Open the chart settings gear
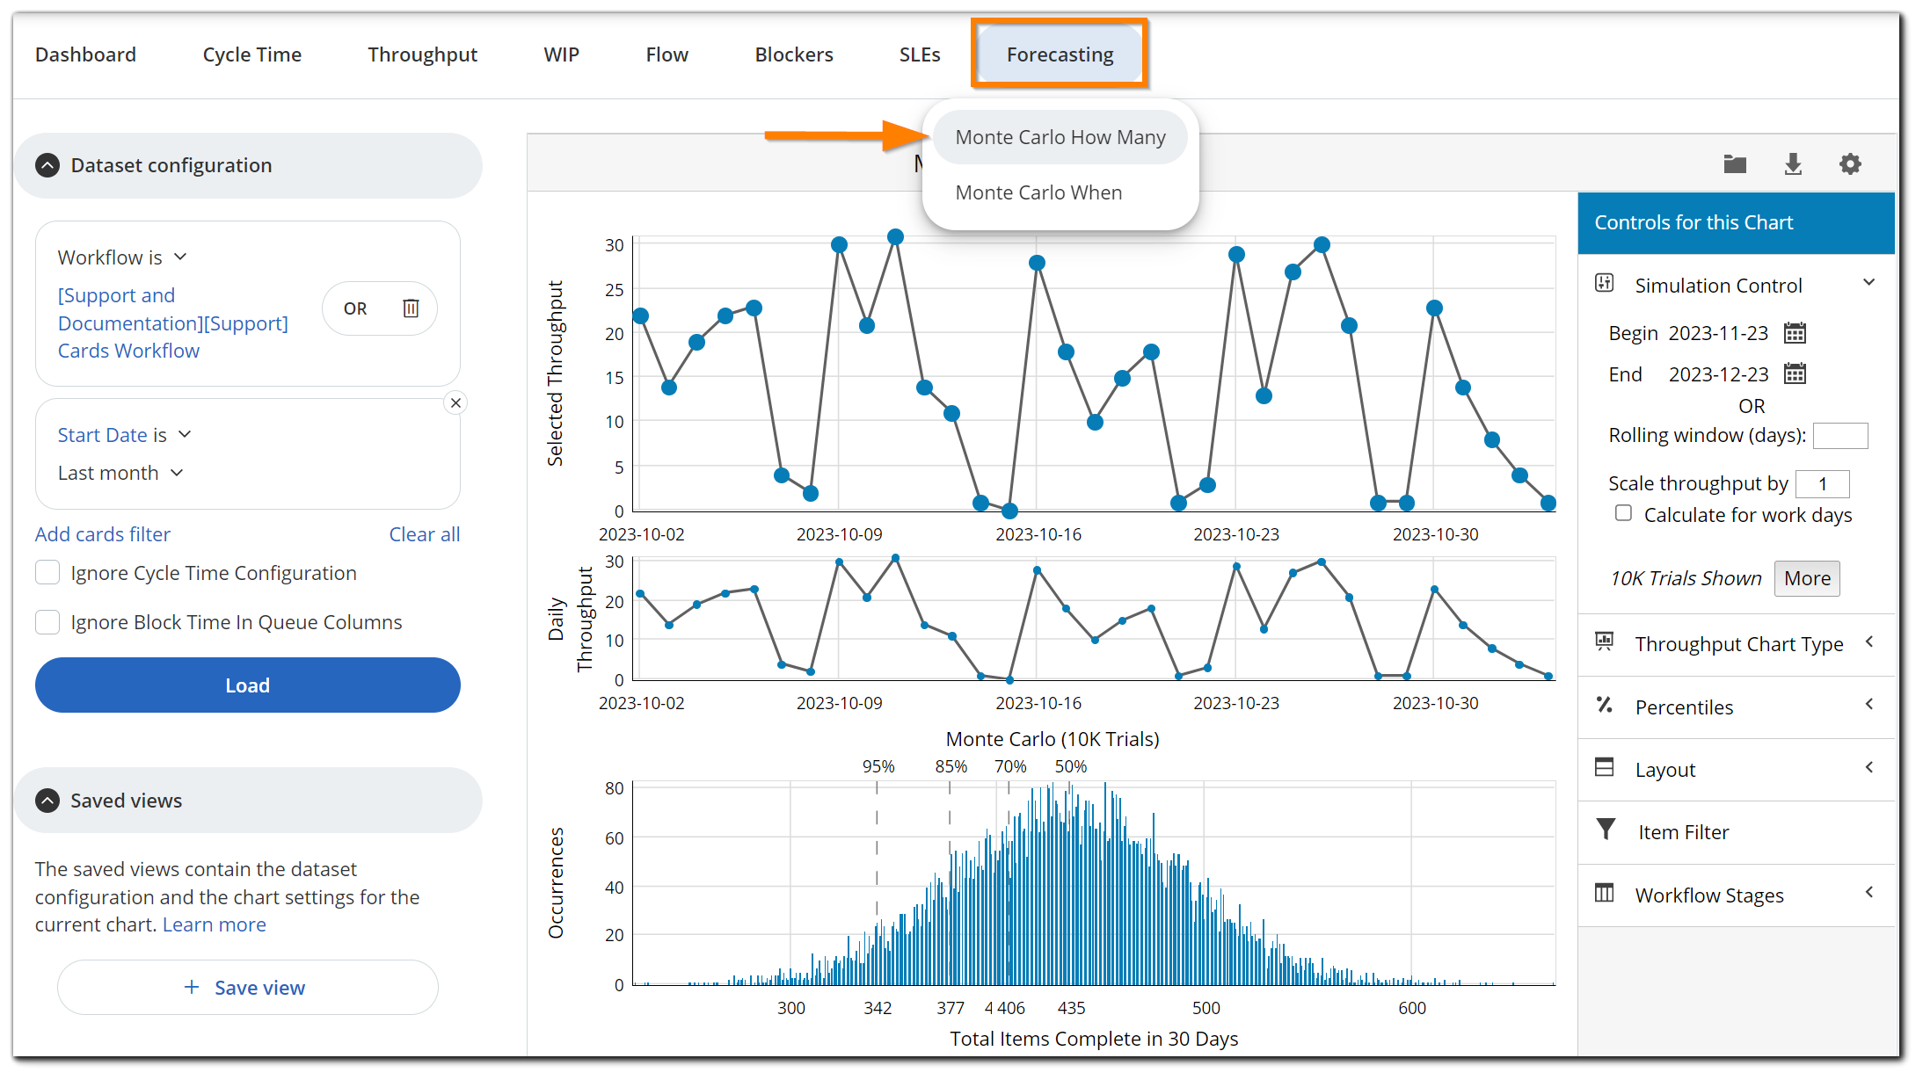 [x=1851, y=164]
